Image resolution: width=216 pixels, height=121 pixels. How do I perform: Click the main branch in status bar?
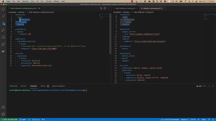pyautogui.click(x=23, y=120)
